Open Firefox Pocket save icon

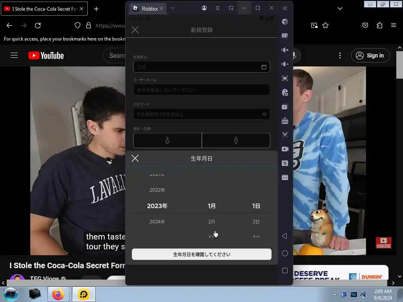[365, 25]
